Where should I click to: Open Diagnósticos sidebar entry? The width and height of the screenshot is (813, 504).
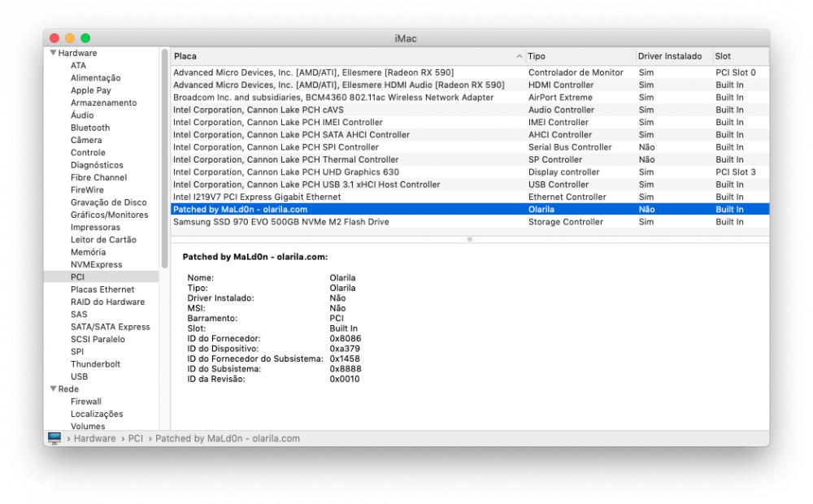click(97, 165)
